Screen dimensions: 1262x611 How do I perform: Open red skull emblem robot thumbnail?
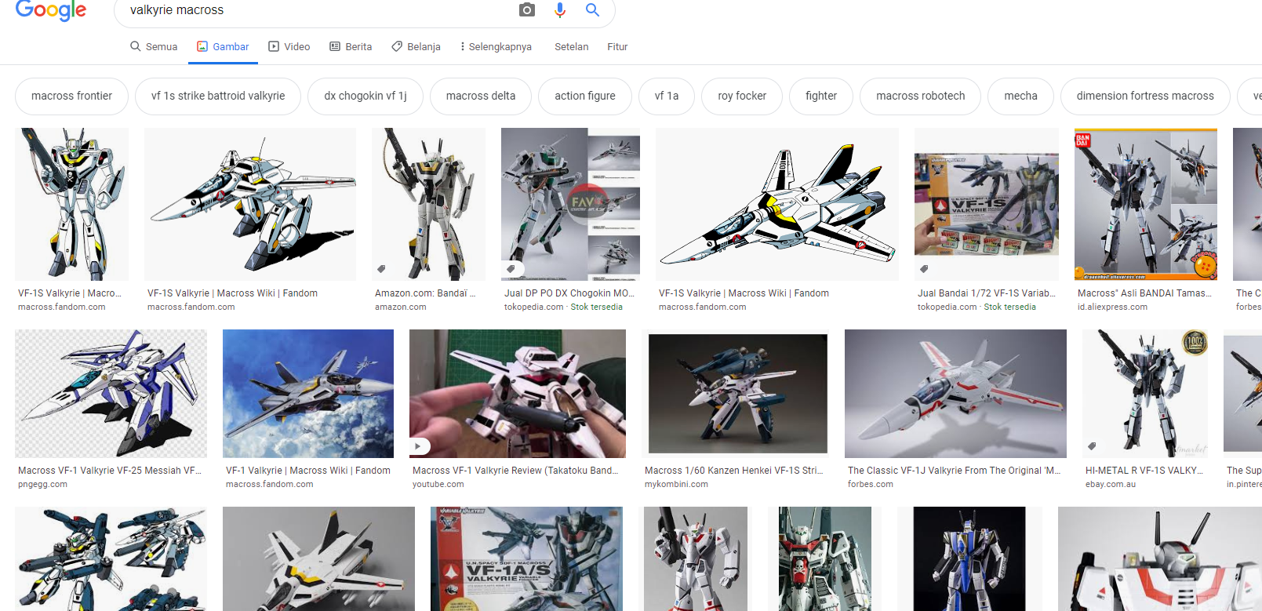(824, 558)
